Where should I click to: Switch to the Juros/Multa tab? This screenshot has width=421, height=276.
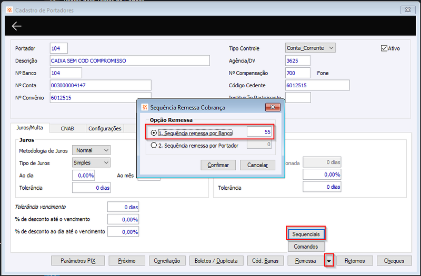[x=29, y=128]
